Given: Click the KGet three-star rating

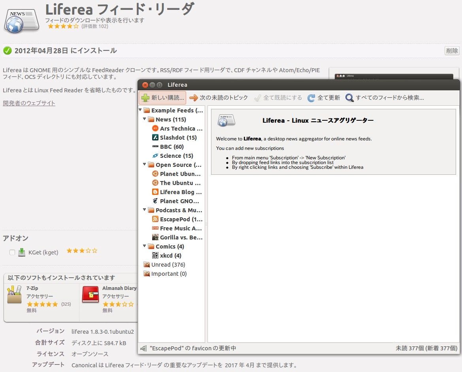Looking at the screenshot, I should tap(82, 250).
